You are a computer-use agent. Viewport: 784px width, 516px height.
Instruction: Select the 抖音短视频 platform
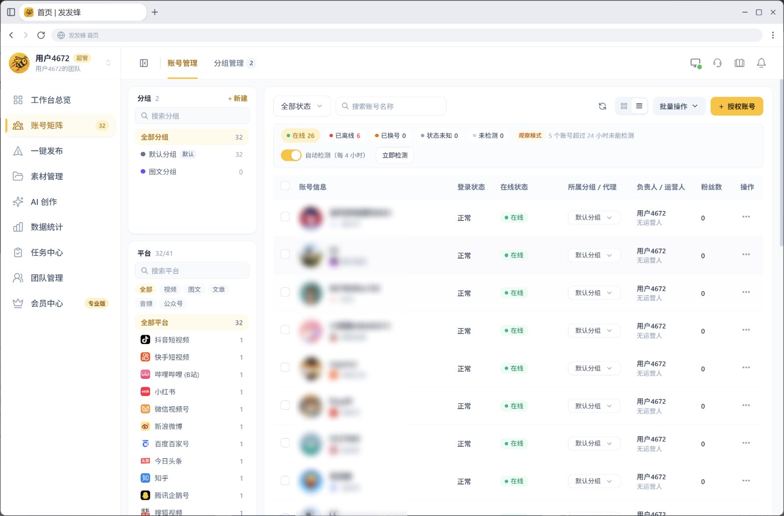192,340
